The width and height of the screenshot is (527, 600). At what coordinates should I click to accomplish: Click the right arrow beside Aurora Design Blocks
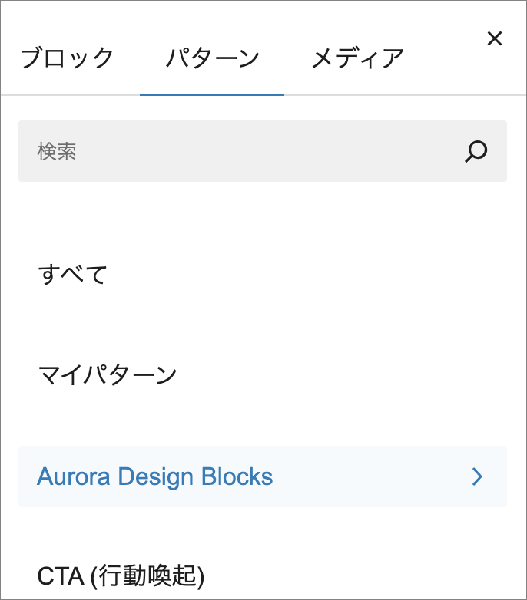478,476
